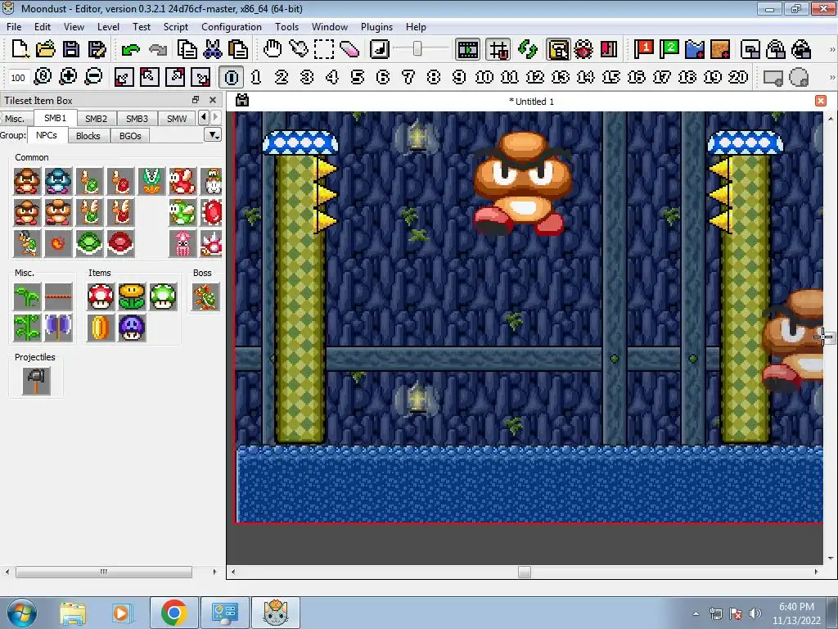The height and width of the screenshot is (629, 838).
Task: Pick the gold Coin item tile
Action: [101, 328]
